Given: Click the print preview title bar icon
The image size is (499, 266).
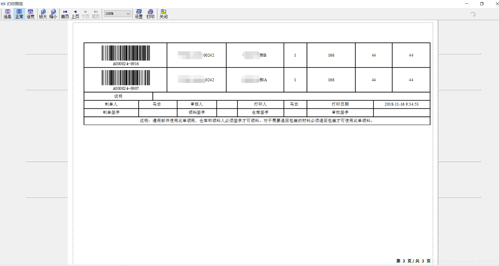Looking at the screenshot, I should click(x=3, y=4).
